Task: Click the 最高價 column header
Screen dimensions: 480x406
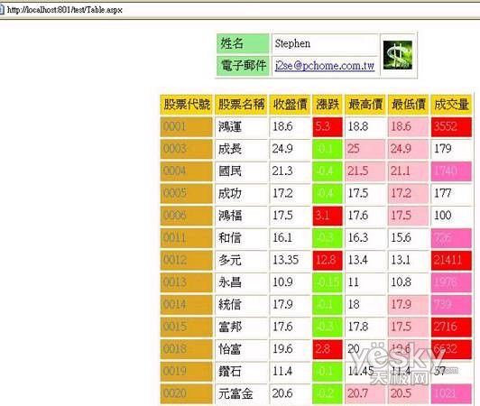Action: pyautogui.click(x=365, y=105)
